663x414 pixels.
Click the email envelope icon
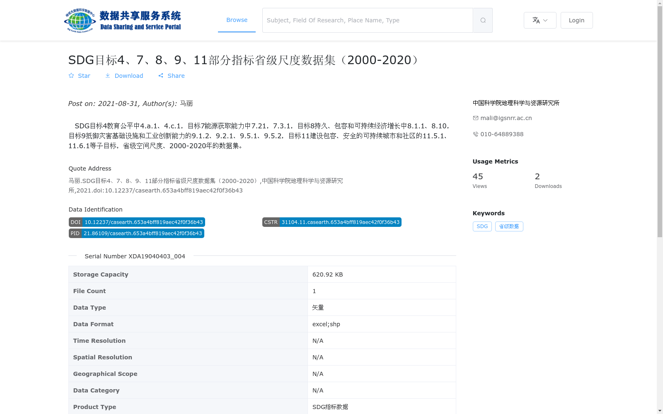(475, 118)
